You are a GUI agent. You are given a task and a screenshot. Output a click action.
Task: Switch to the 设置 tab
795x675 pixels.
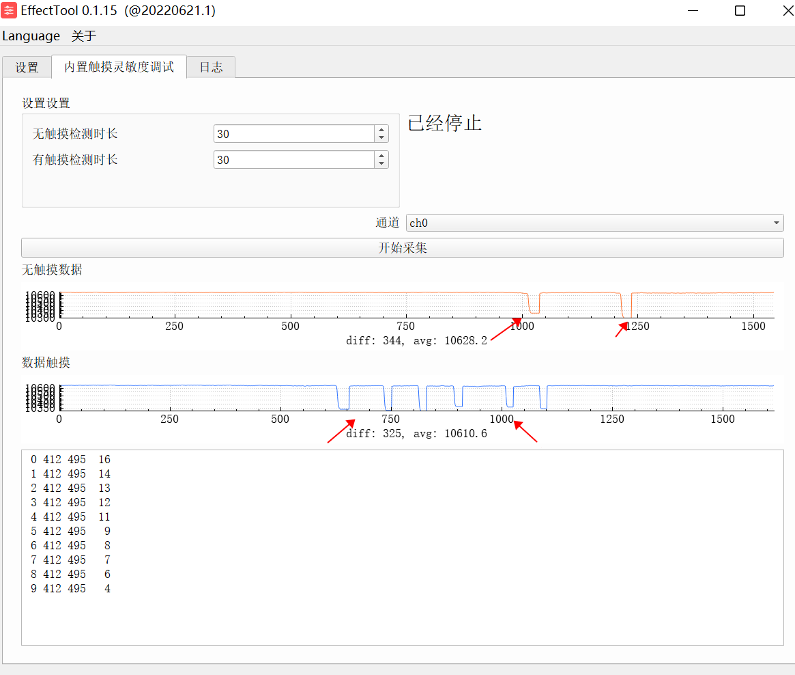coord(27,68)
